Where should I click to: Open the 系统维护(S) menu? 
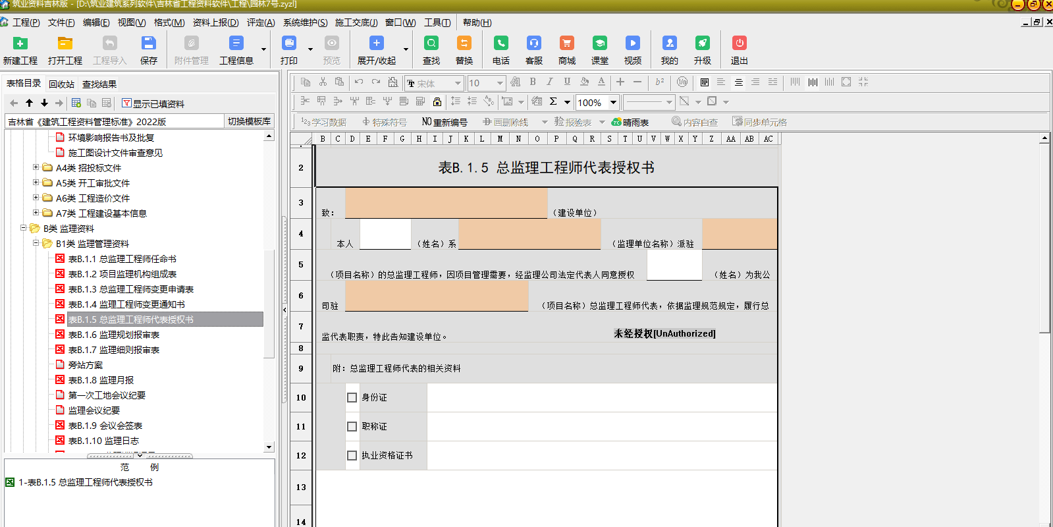click(305, 22)
